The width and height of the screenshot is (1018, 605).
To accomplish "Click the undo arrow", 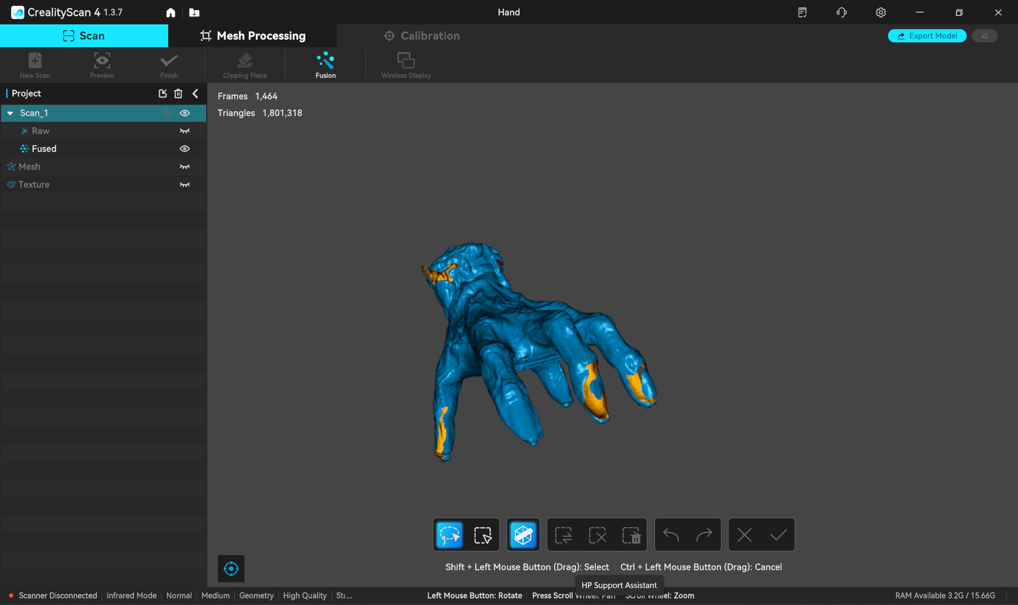I will pos(671,535).
